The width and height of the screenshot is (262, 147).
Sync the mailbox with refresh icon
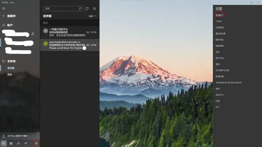(x=87, y=8)
